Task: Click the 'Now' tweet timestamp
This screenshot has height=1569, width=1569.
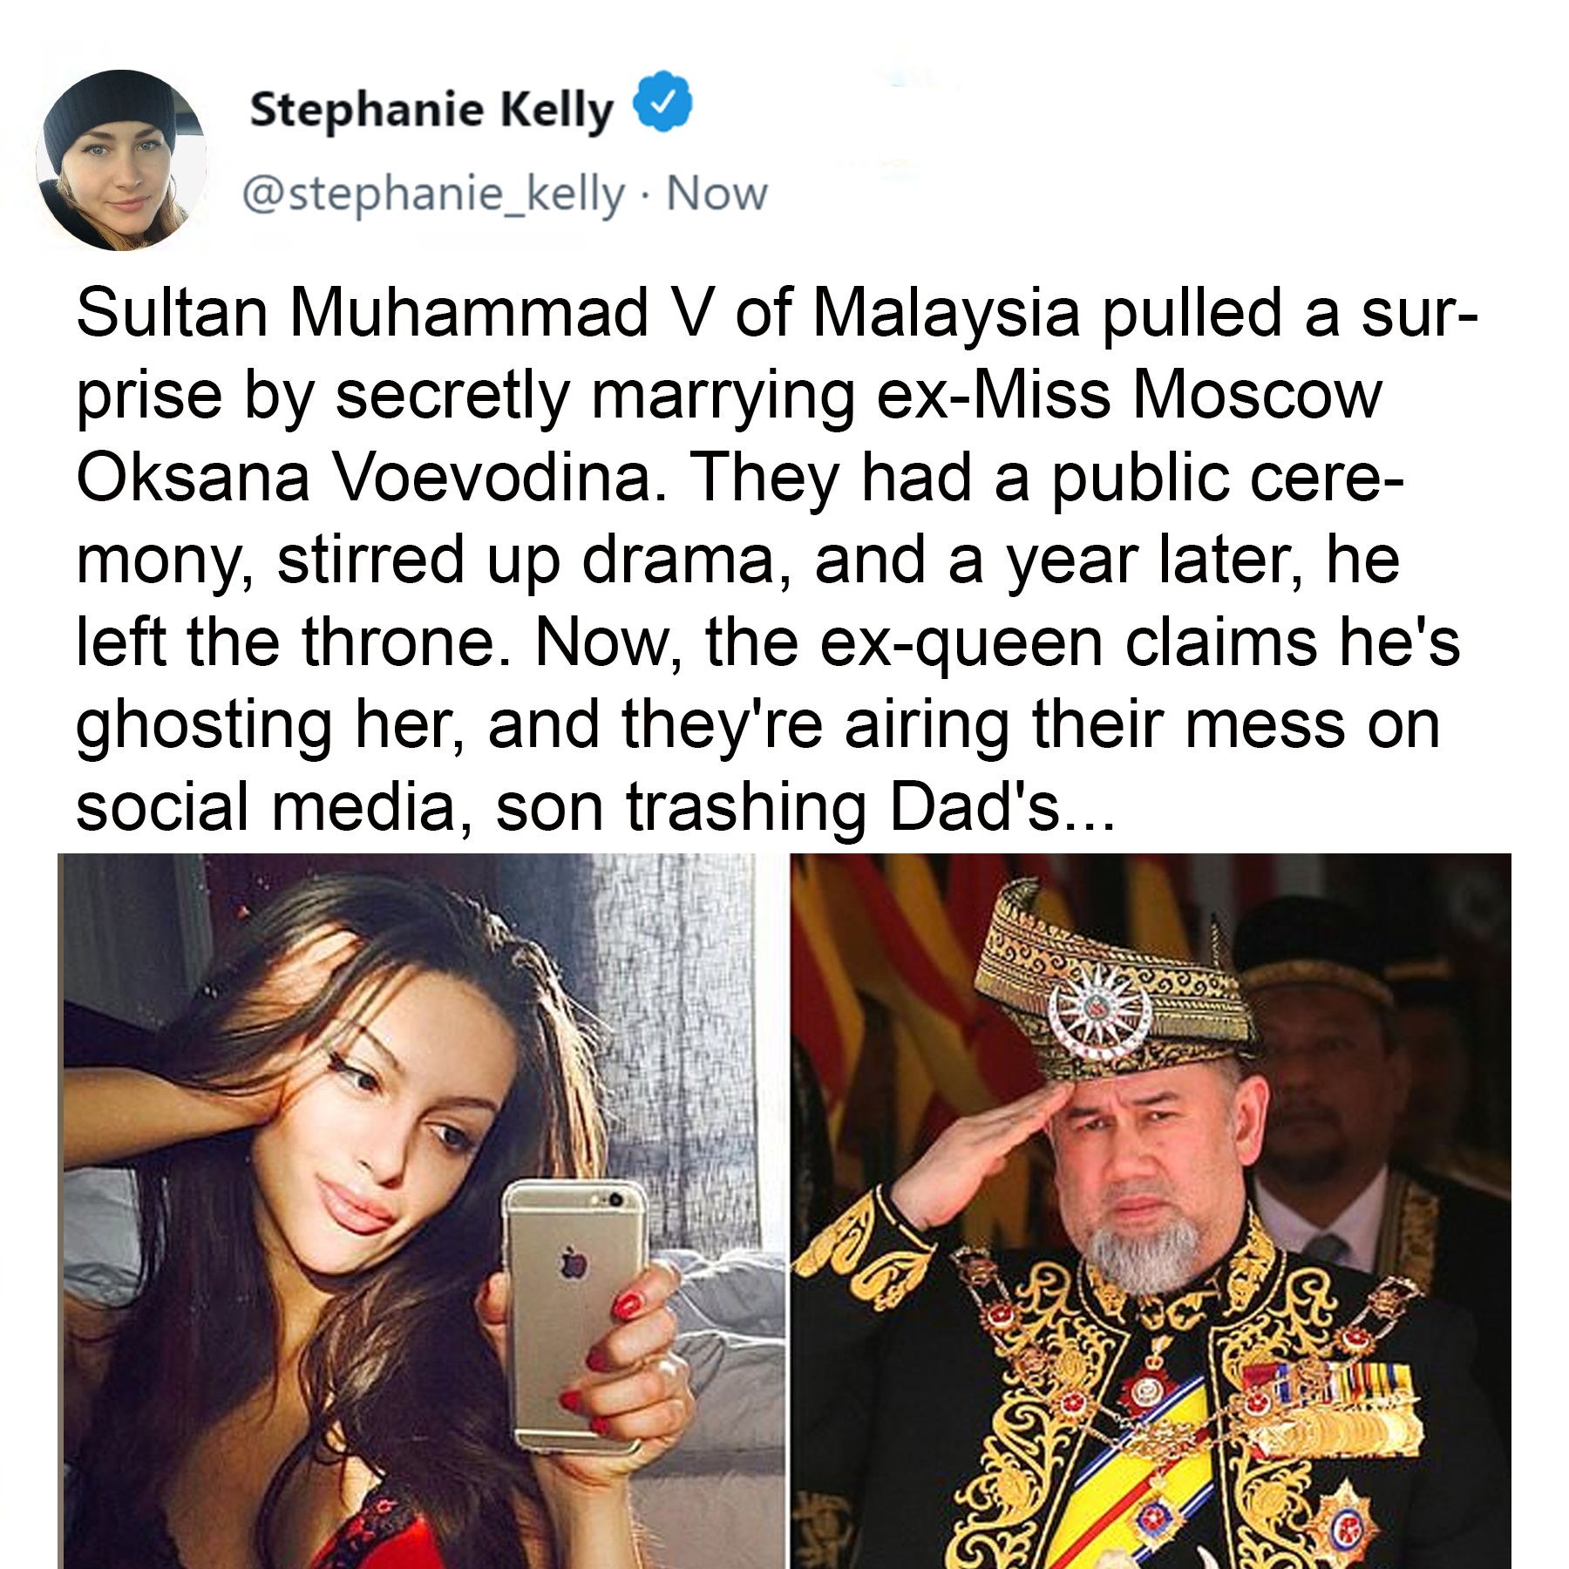Action: (717, 194)
